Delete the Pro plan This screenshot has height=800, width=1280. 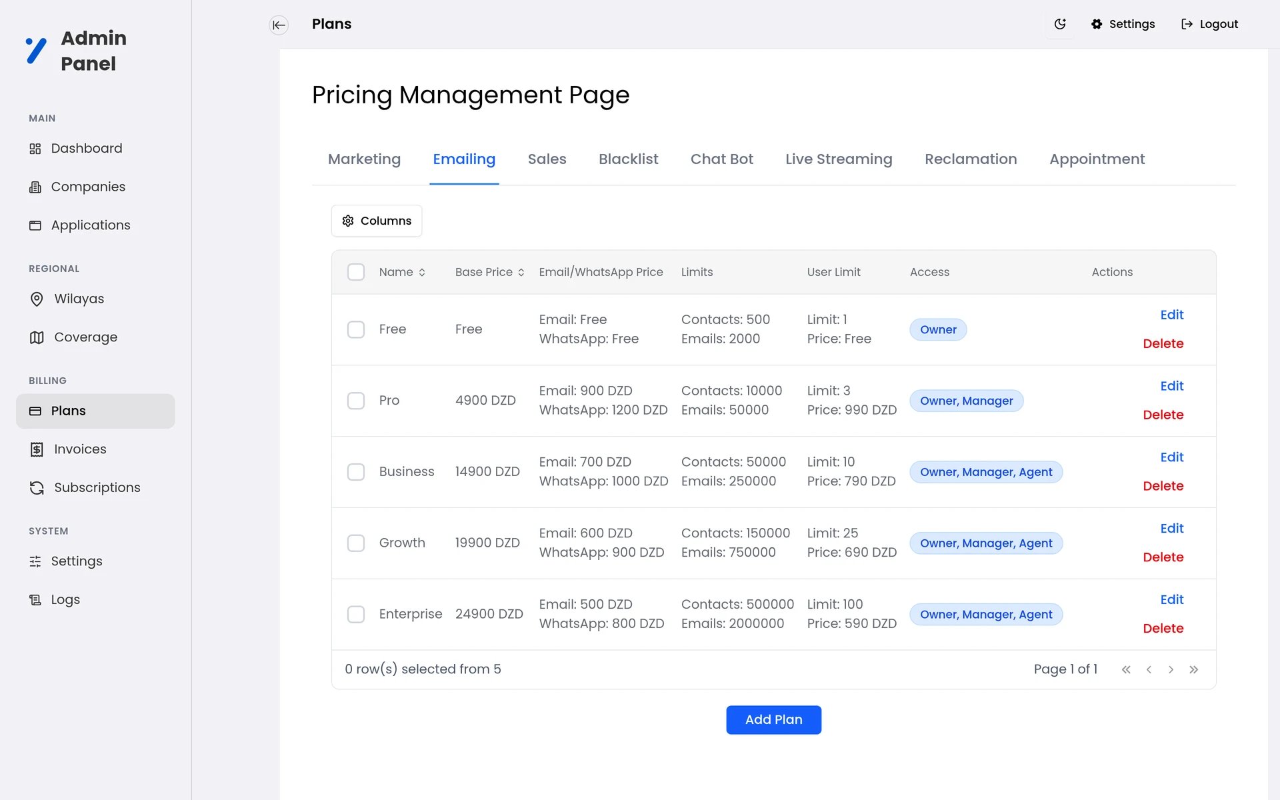coord(1163,415)
